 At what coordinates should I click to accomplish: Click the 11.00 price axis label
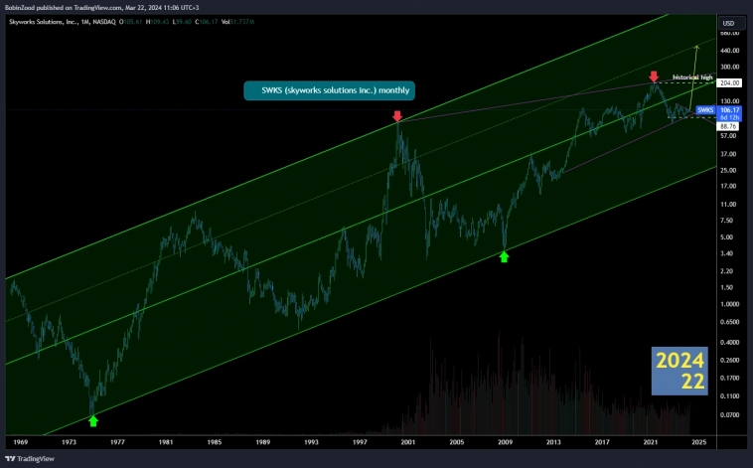pos(728,205)
